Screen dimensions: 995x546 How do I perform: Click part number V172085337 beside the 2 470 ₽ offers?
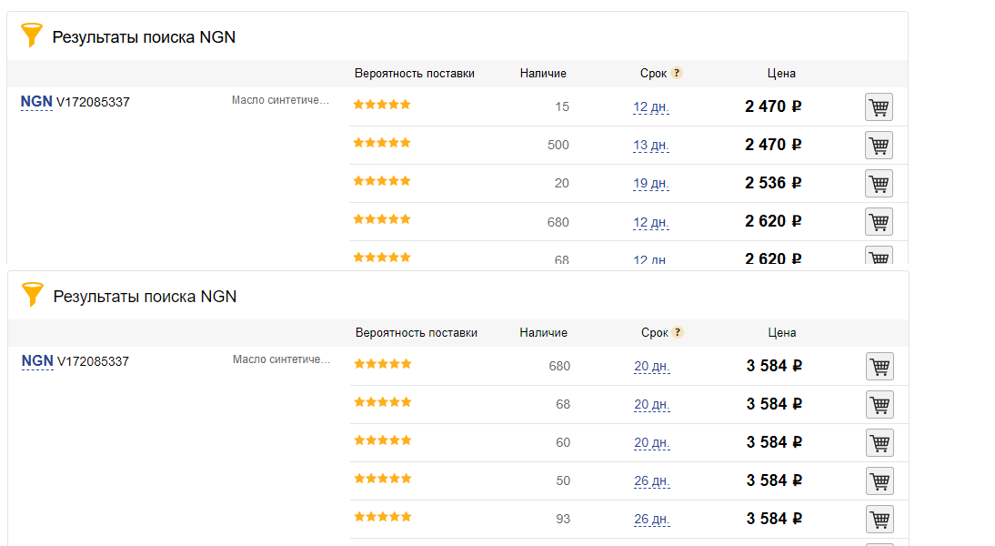pos(94,102)
